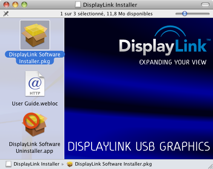Click the User Guide webloc HTTP icon
This screenshot has width=213, height=169.
pos(35,84)
